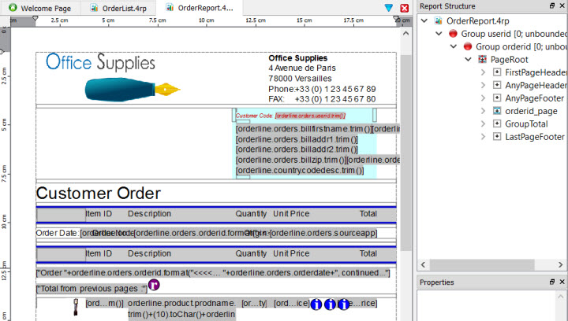Viewport: 568px width, 321px height.
Task: Click the purple marker near Total from previous pages
Action: [x=154, y=285]
